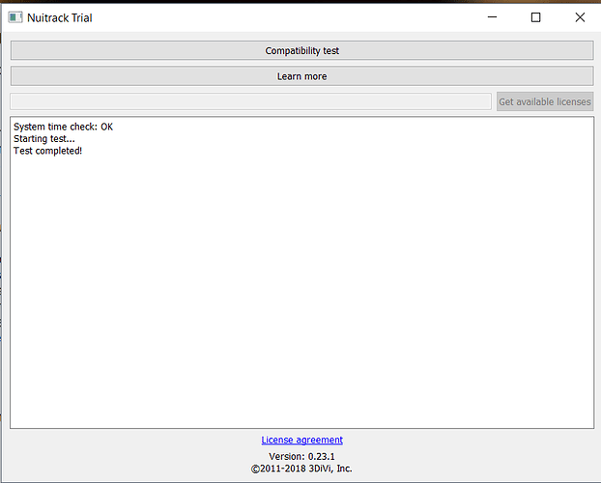Select the 'Test completed!' log line

[x=47, y=151]
